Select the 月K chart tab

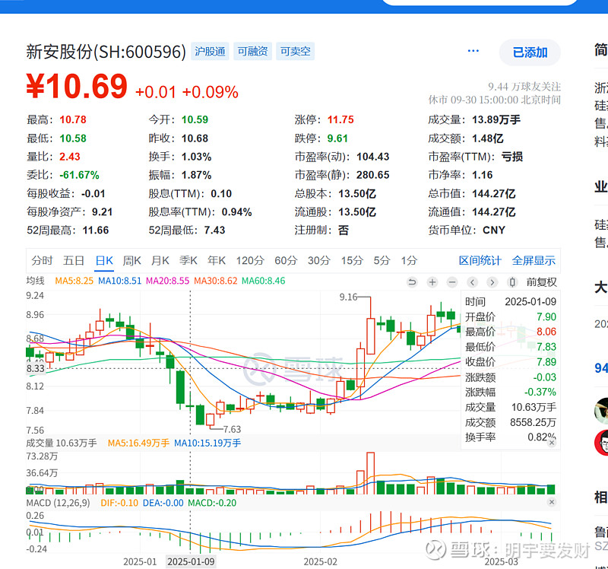click(160, 260)
